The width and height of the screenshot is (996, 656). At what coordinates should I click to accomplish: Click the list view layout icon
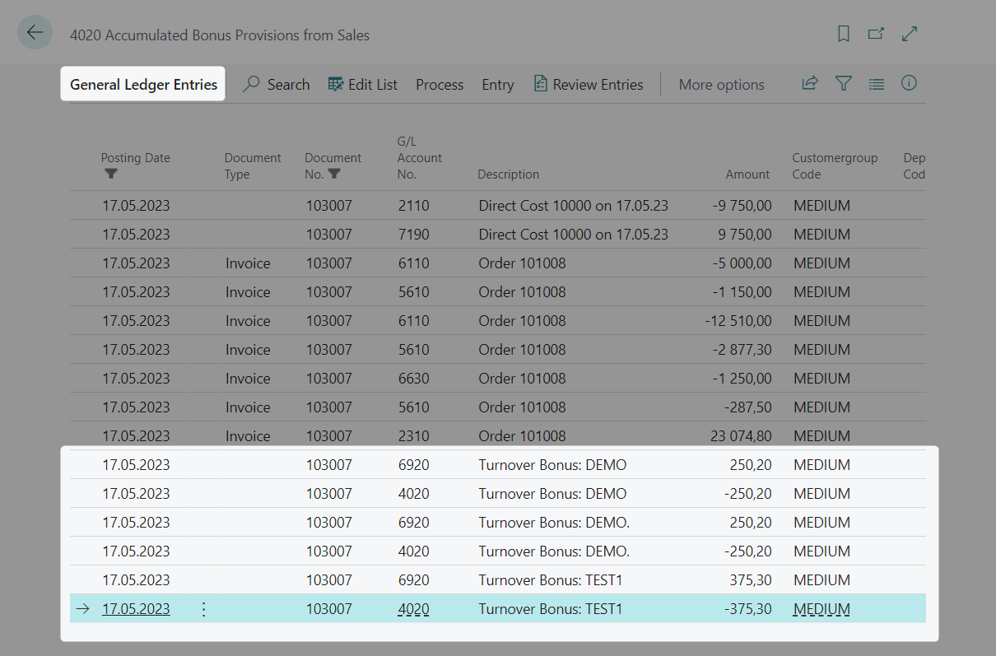[x=877, y=83]
